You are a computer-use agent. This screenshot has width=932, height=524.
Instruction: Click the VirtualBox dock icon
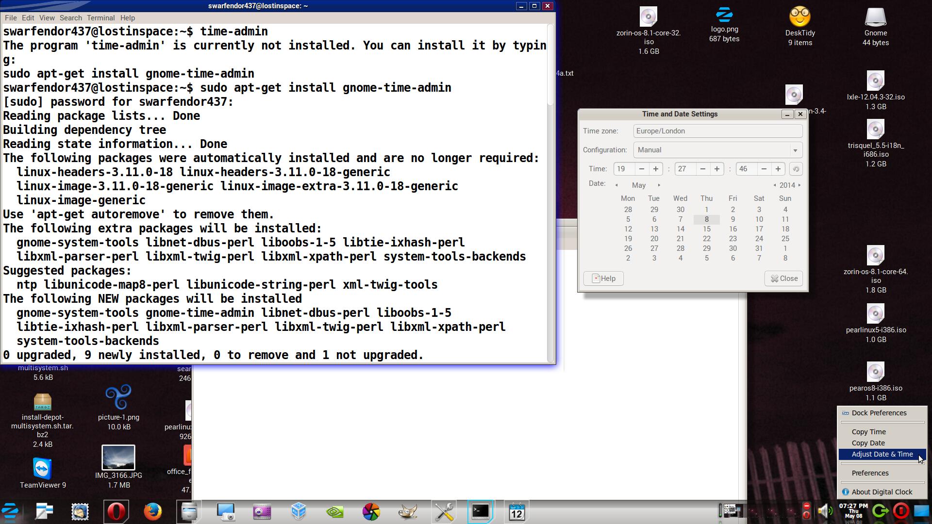[299, 511]
